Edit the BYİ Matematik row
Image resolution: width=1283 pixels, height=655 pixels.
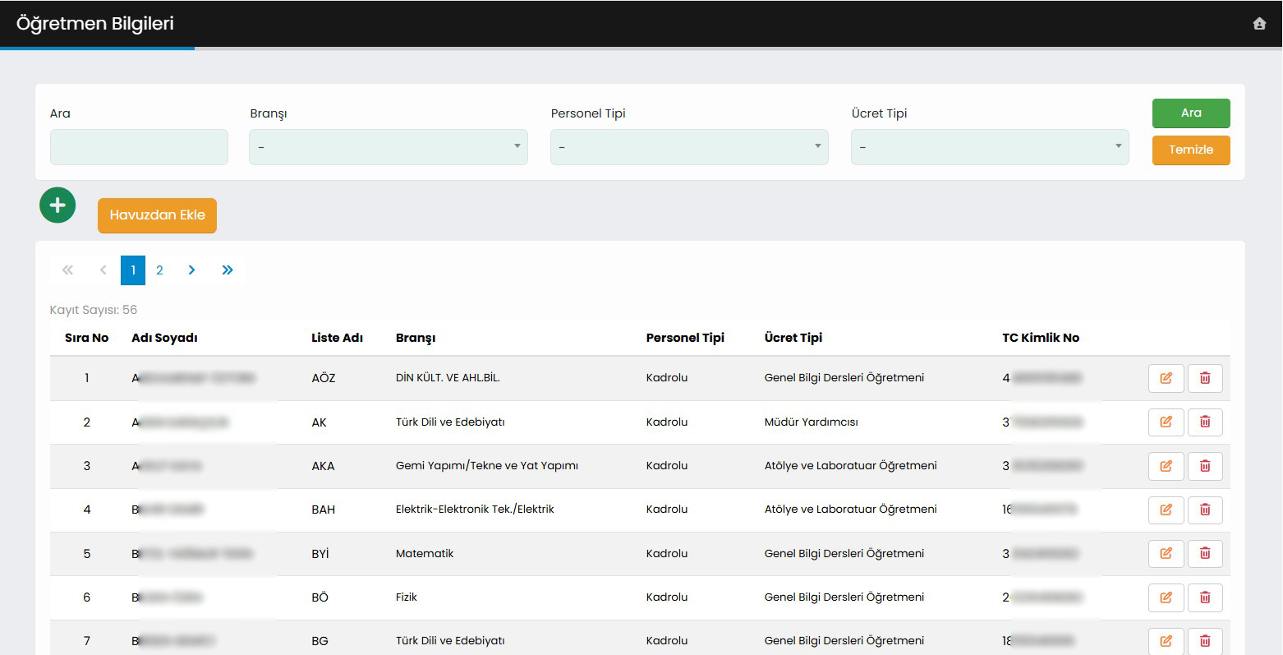[x=1166, y=553]
